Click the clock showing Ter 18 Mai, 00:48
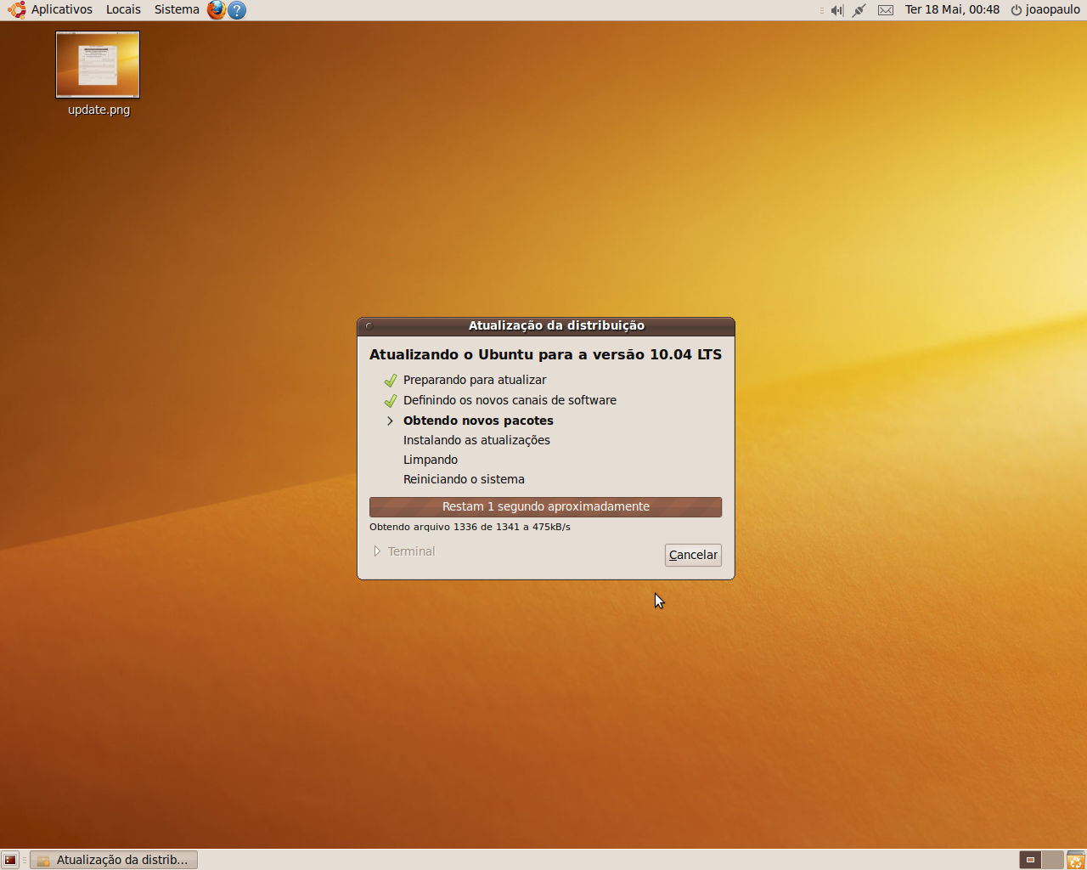 pyautogui.click(x=952, y=9)
